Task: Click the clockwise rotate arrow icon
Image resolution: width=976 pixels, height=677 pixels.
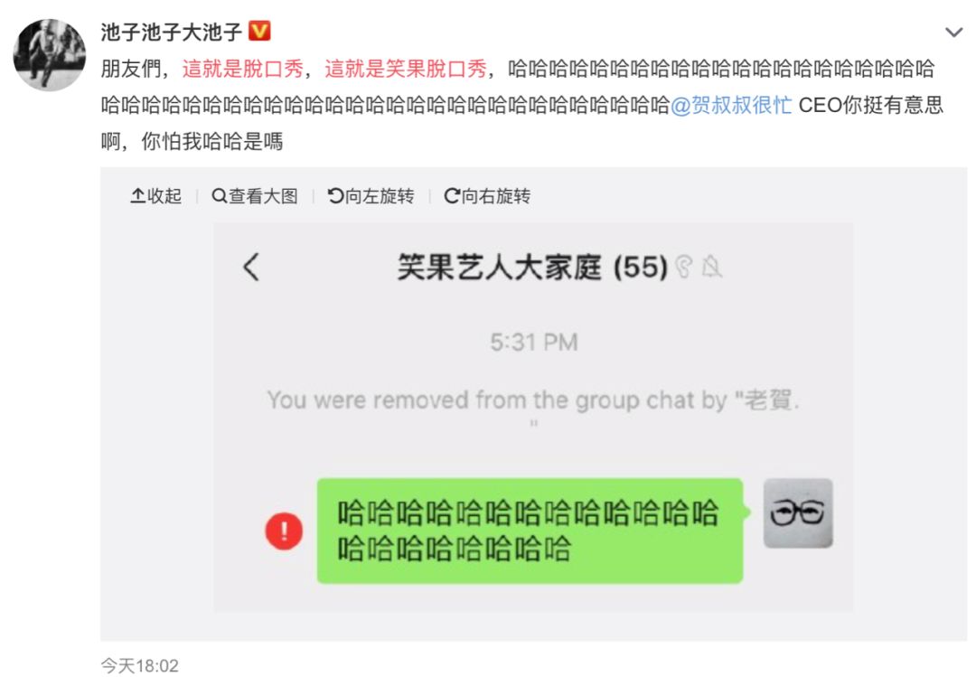Action: pos(452,196)
